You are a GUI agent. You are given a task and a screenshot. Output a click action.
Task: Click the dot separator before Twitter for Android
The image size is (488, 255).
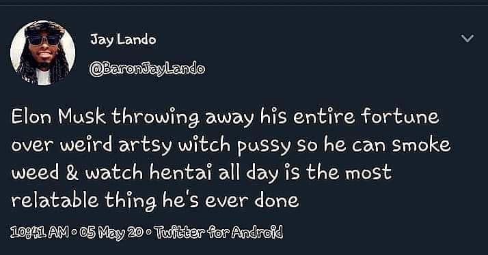pyautogui.click(x=149, y=232)
